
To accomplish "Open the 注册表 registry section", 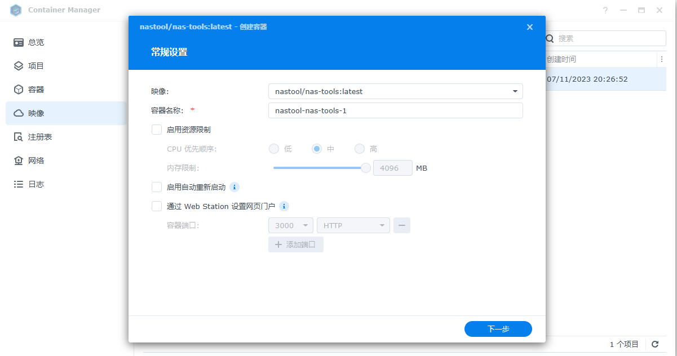I will (67, 137).
